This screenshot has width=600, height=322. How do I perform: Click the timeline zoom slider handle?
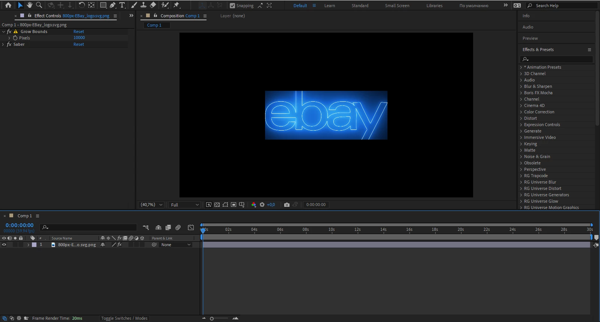[212, 319]
